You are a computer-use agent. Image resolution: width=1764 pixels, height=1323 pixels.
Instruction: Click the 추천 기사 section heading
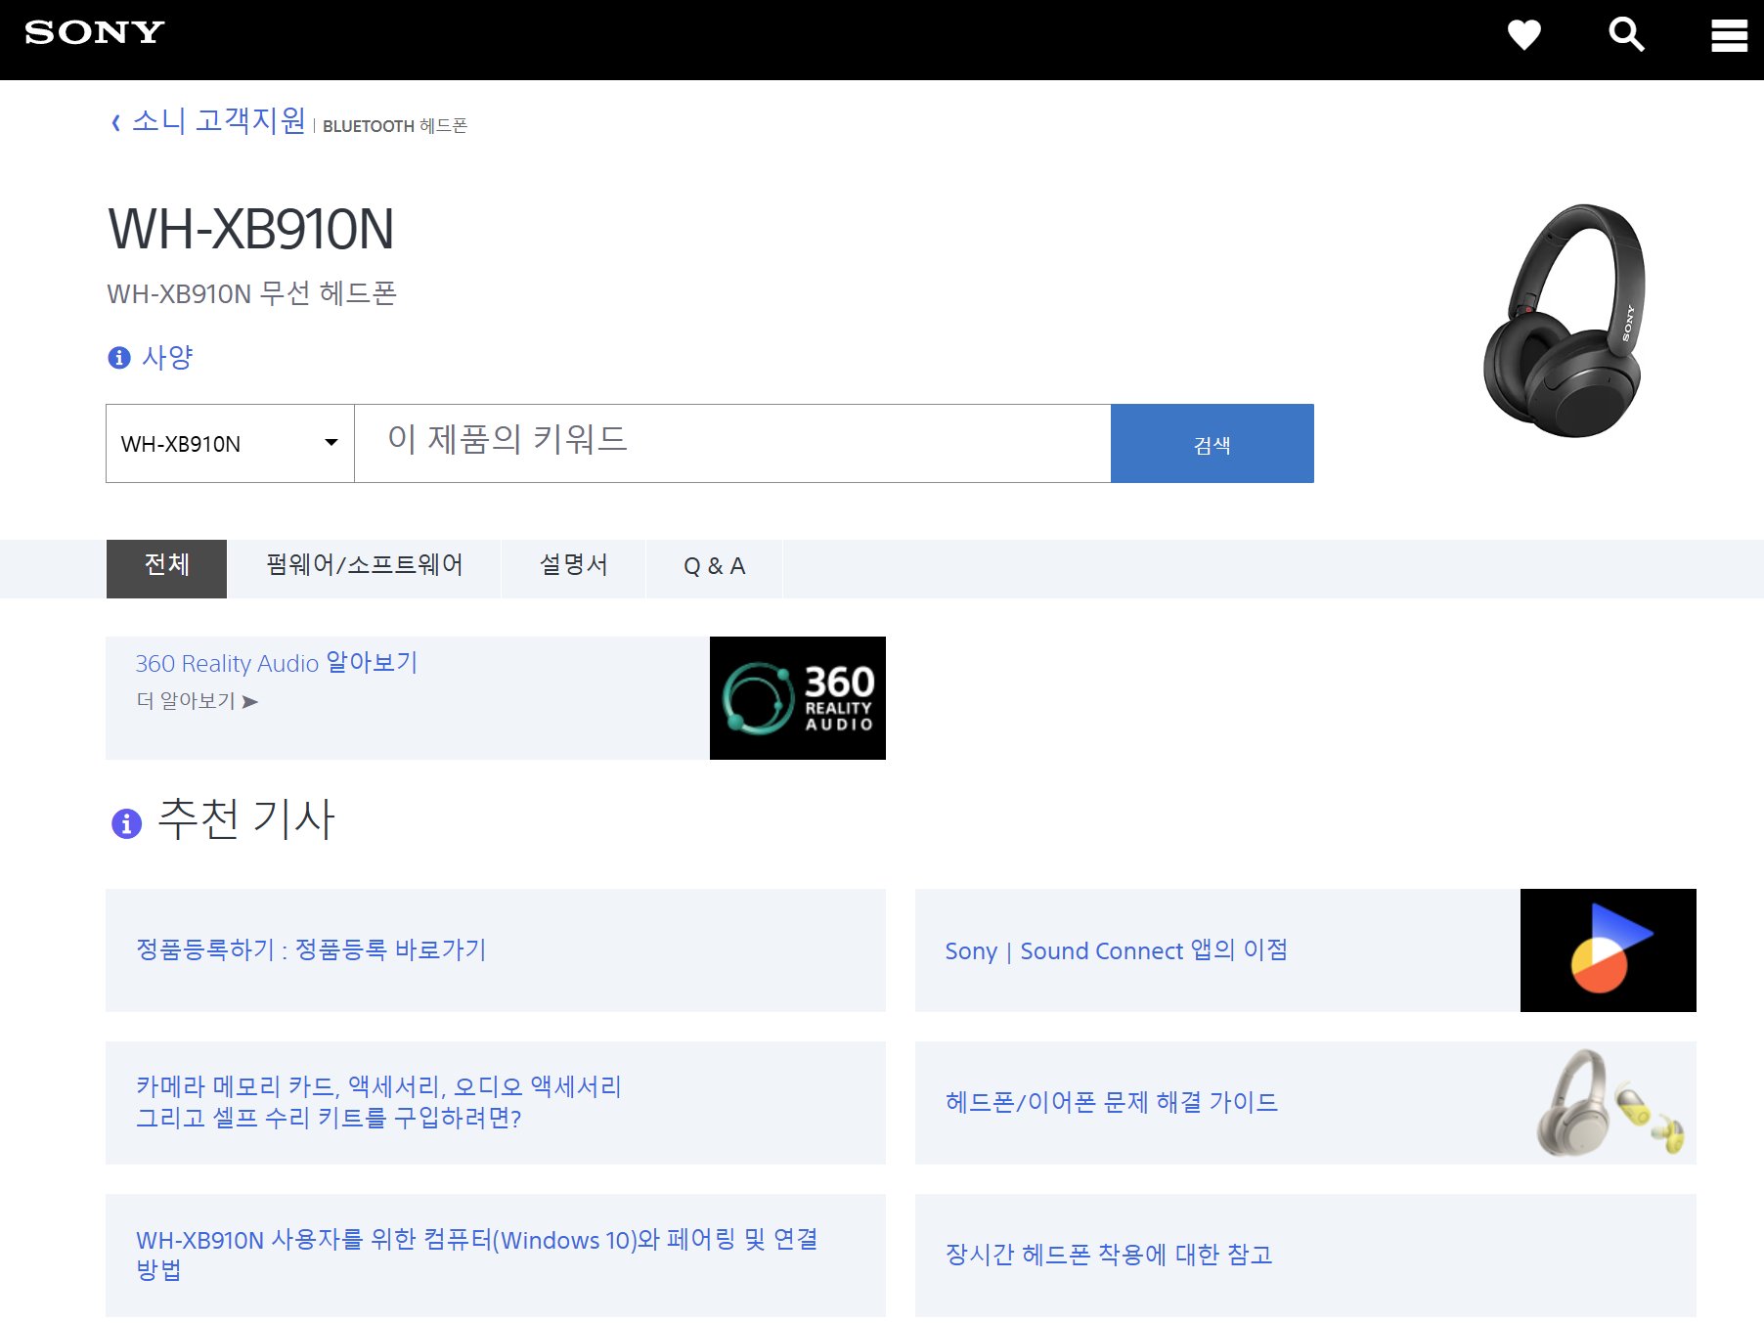(246, 819)
